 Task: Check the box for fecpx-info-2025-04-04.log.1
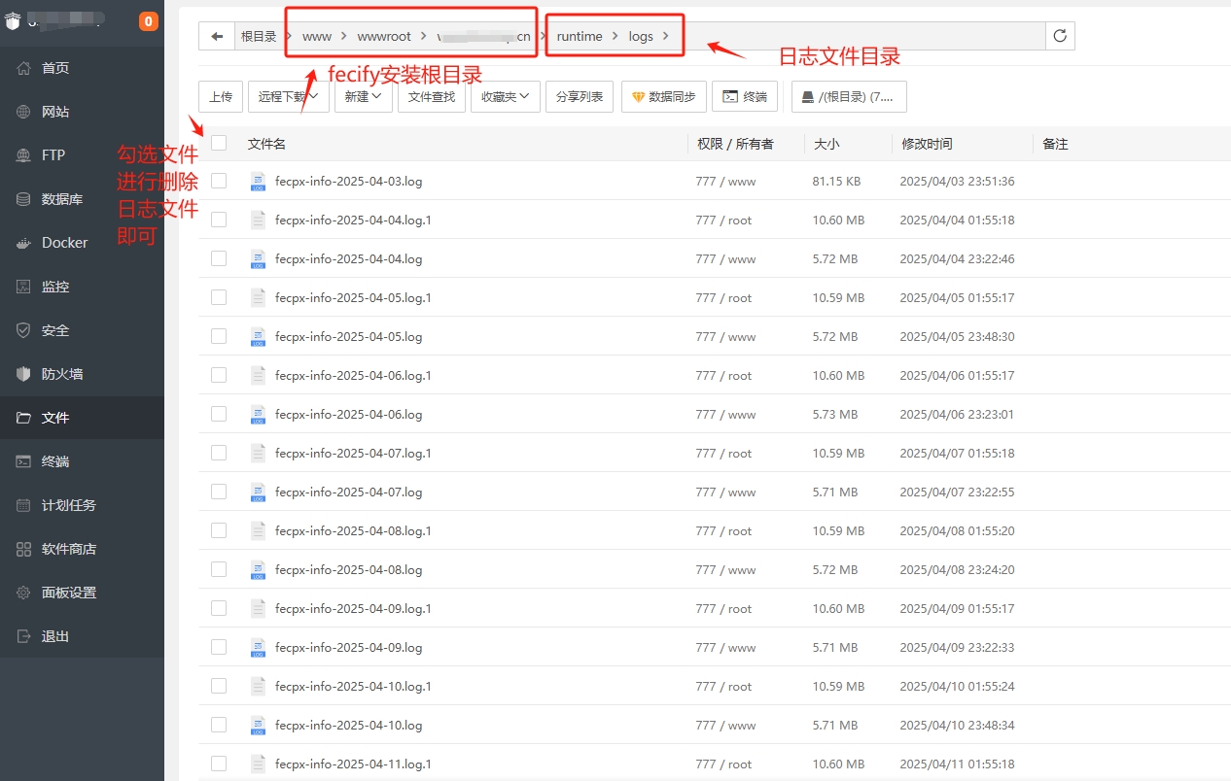[x=219, y=221]
